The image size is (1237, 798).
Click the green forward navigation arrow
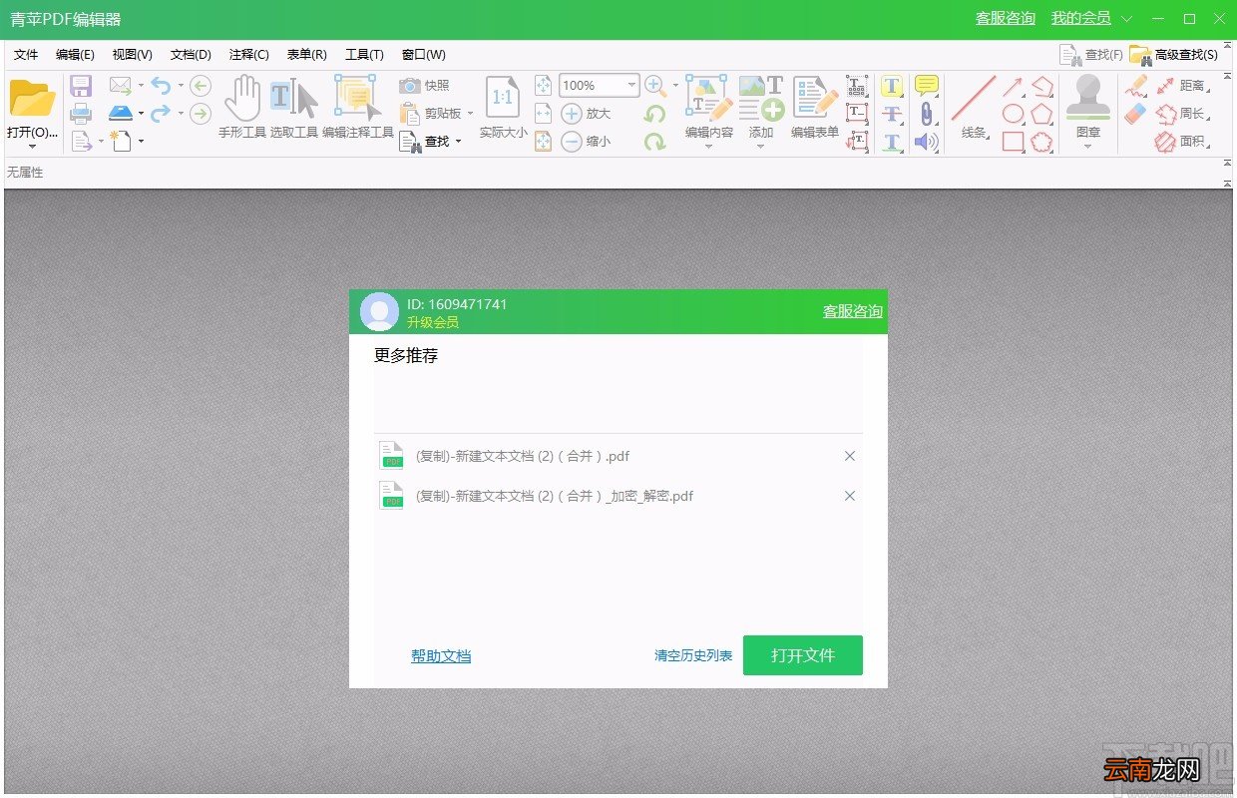(201, 114)
